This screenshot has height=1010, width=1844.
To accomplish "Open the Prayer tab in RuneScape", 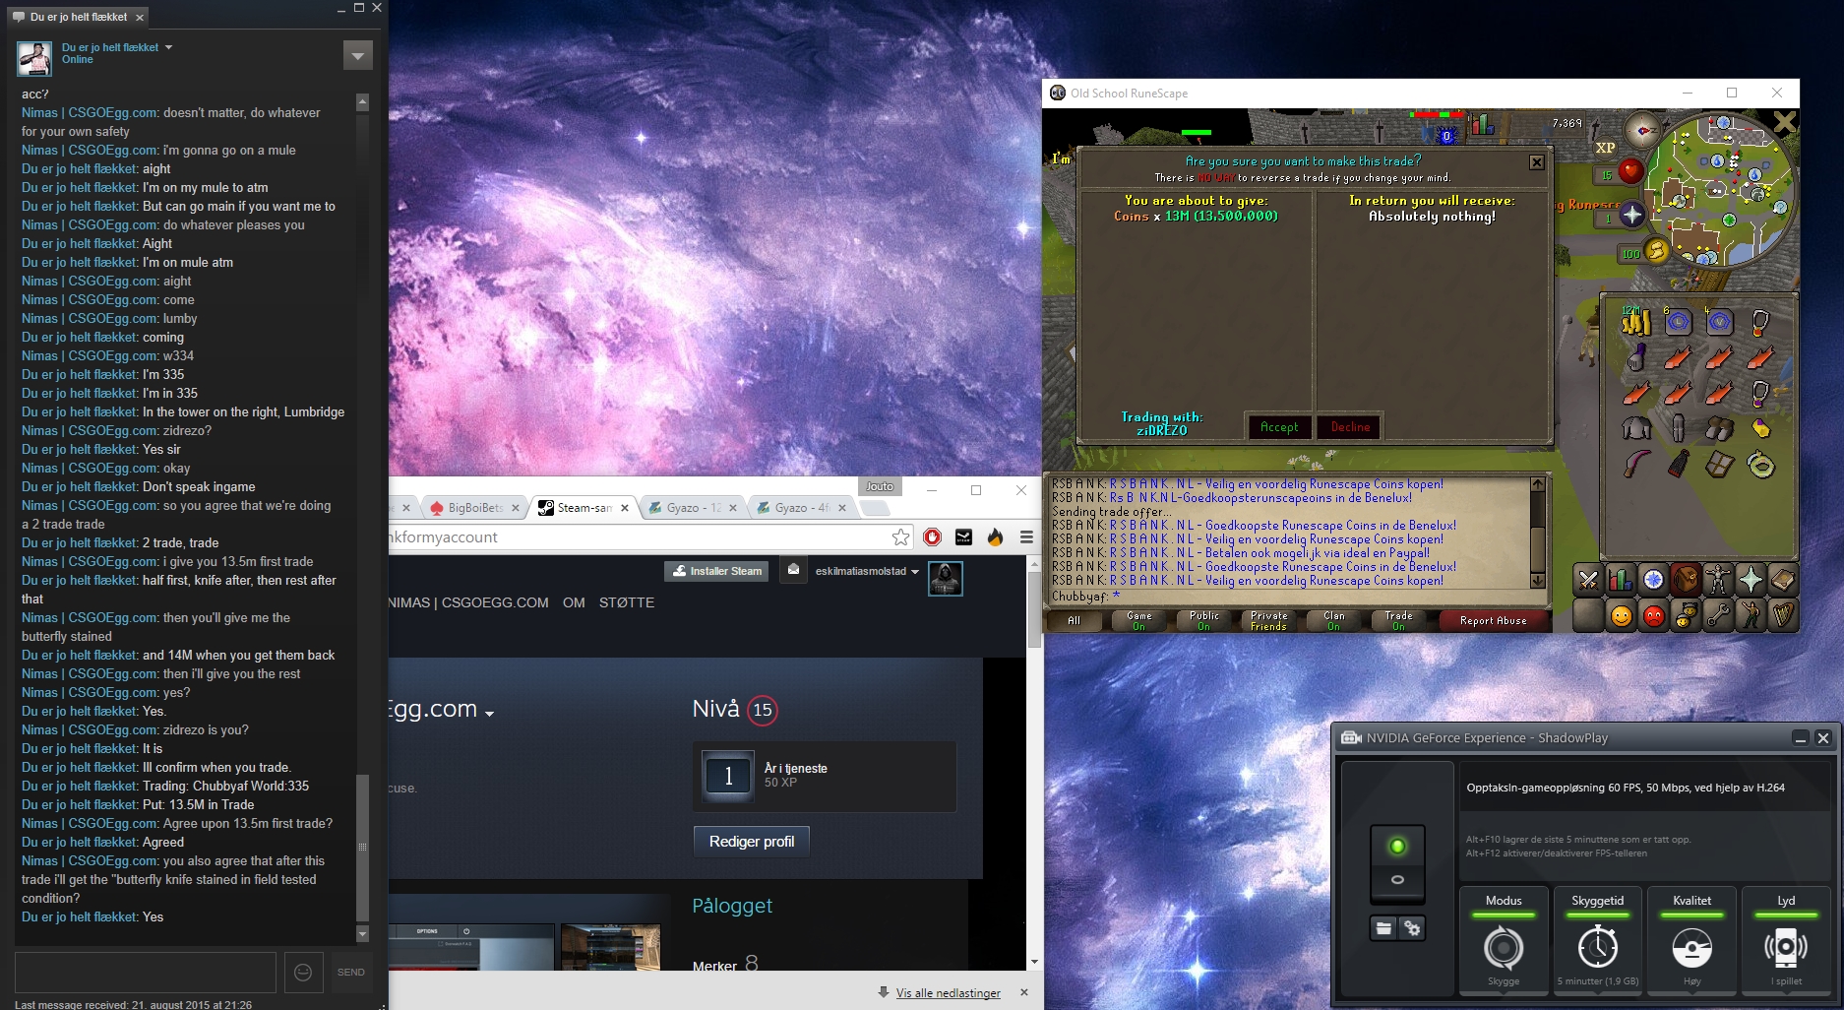I will pos(1751,581).
